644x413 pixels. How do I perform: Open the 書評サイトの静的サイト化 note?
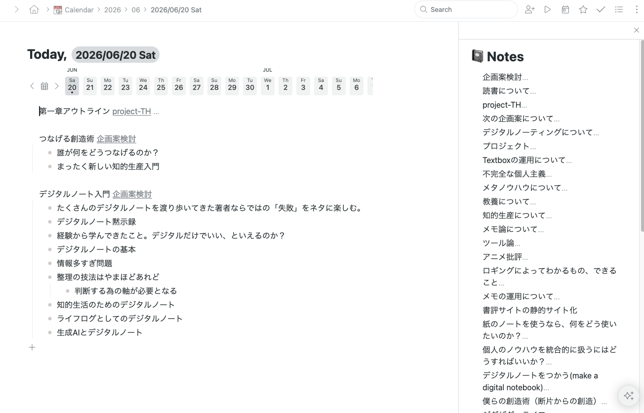[529, 310]
